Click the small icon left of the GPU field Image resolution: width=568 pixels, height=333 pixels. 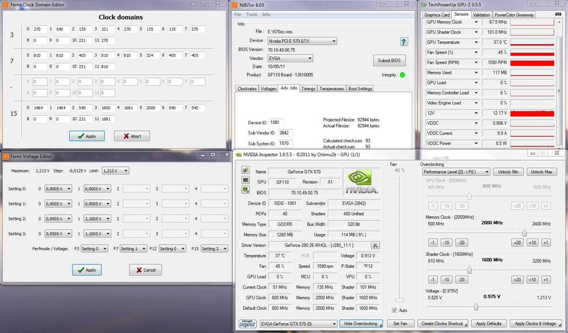click(x=246, y=180)
